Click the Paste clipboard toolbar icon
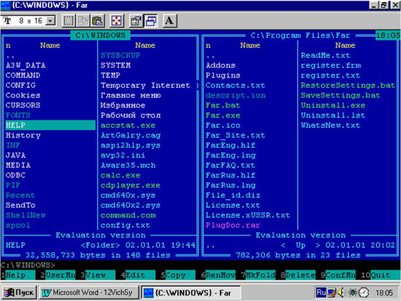Viewport: 401px width, 301px height. 98,21
